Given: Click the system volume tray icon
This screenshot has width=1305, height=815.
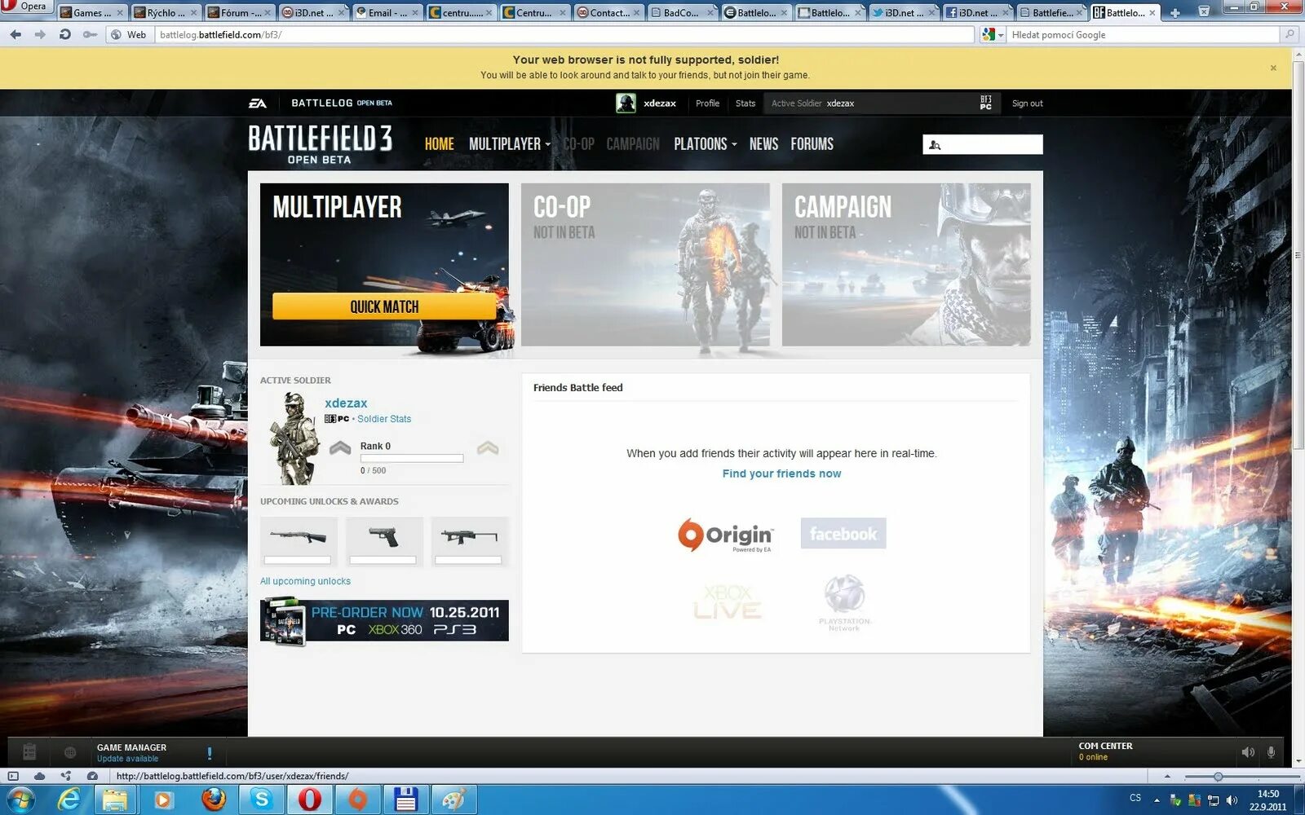Looking at the screenshot, I should [x=1232, y=800].
